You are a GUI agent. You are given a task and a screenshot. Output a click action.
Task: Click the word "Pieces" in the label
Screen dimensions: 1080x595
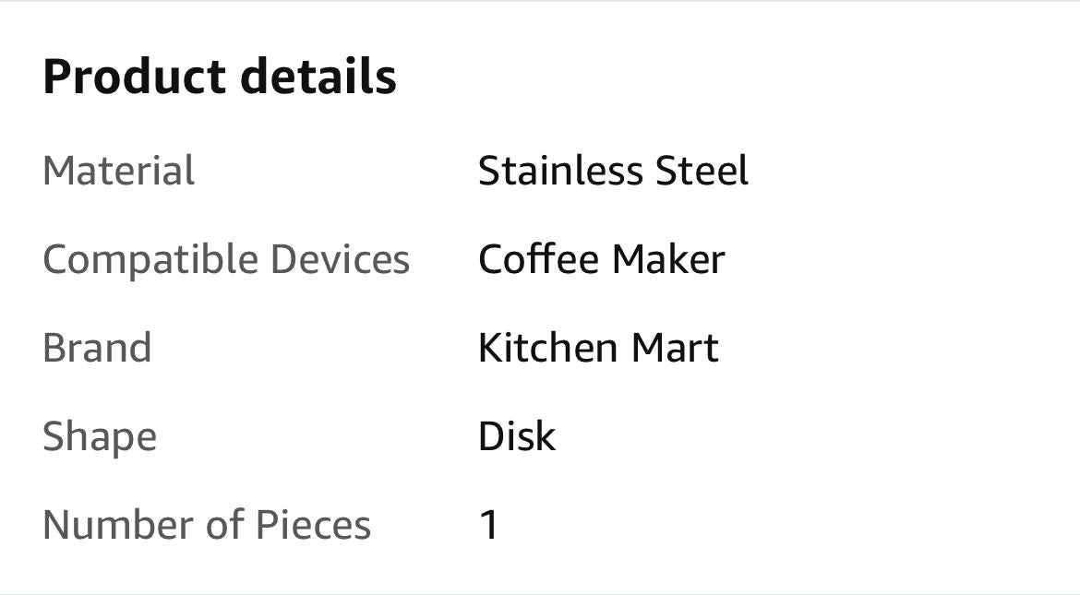313,525
